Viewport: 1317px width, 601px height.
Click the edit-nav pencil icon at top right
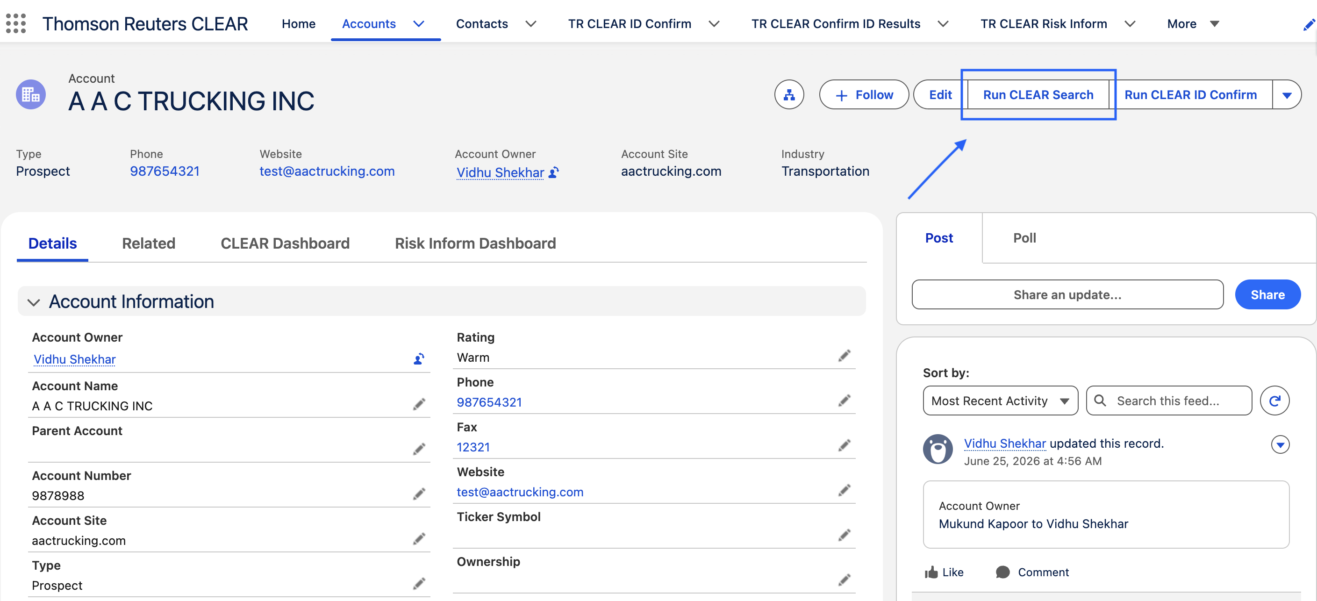click(x=1309, y=24)
